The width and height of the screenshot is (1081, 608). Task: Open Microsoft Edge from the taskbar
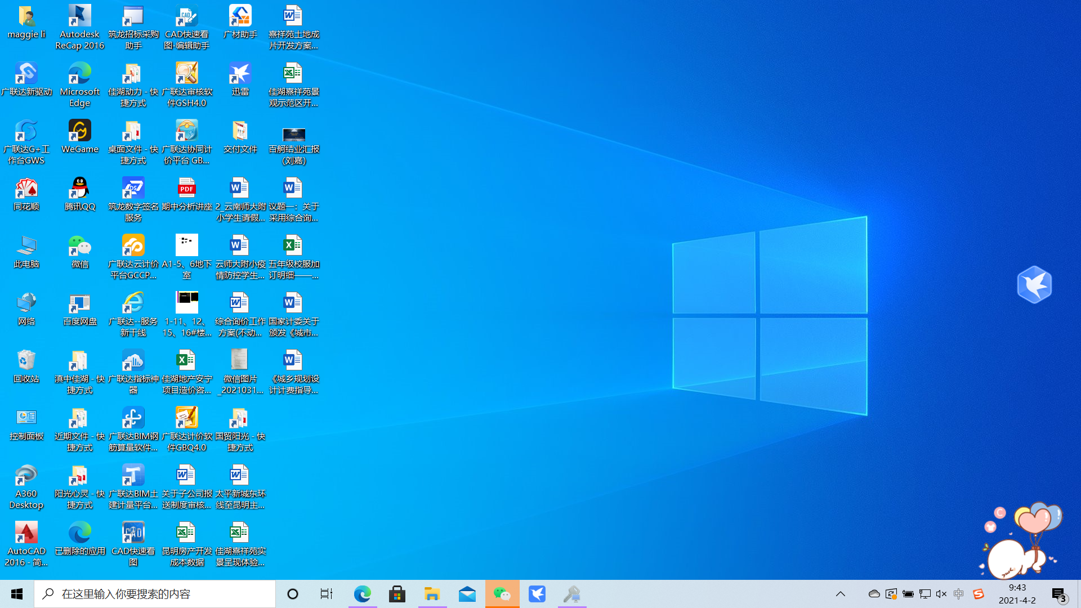tap(362, 594)
